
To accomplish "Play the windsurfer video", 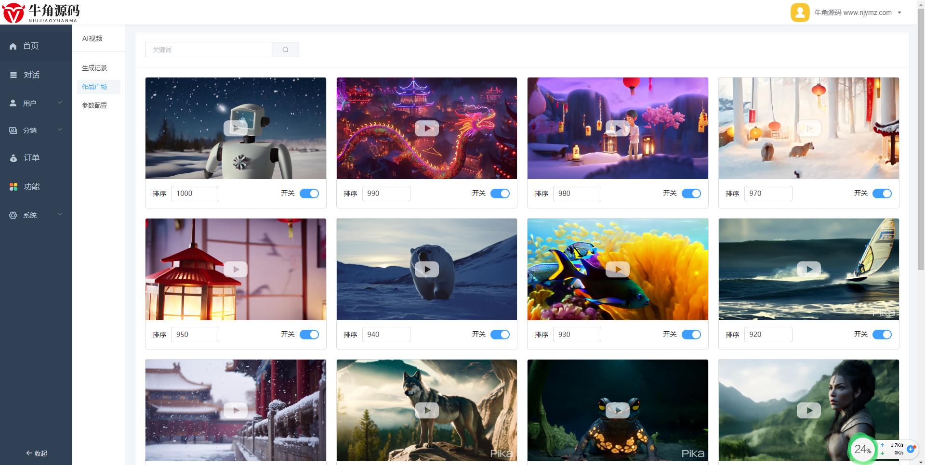I will tap(809, 269).
